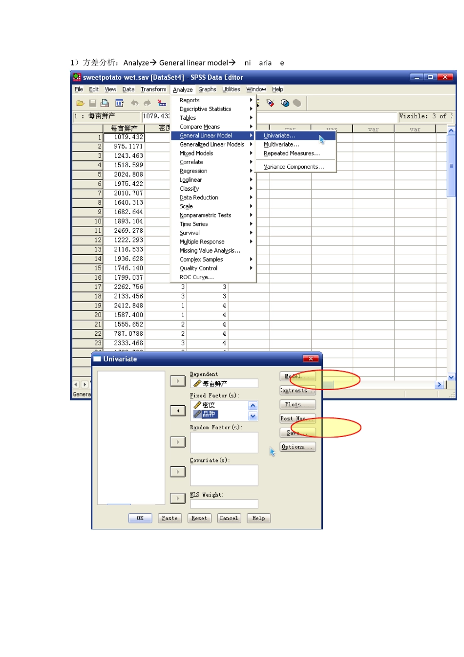The width and height of the screenshot is (464, 657).
Task: Open the Utilities menu
Action: (231, 89)
